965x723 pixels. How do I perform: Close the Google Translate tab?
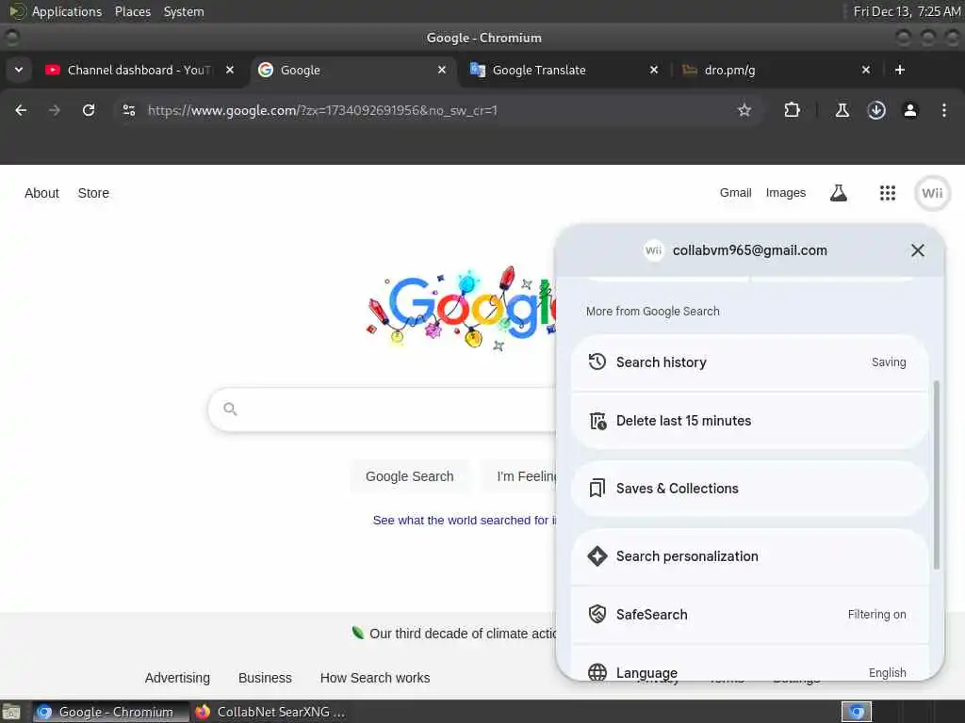[x=654, y=70]
